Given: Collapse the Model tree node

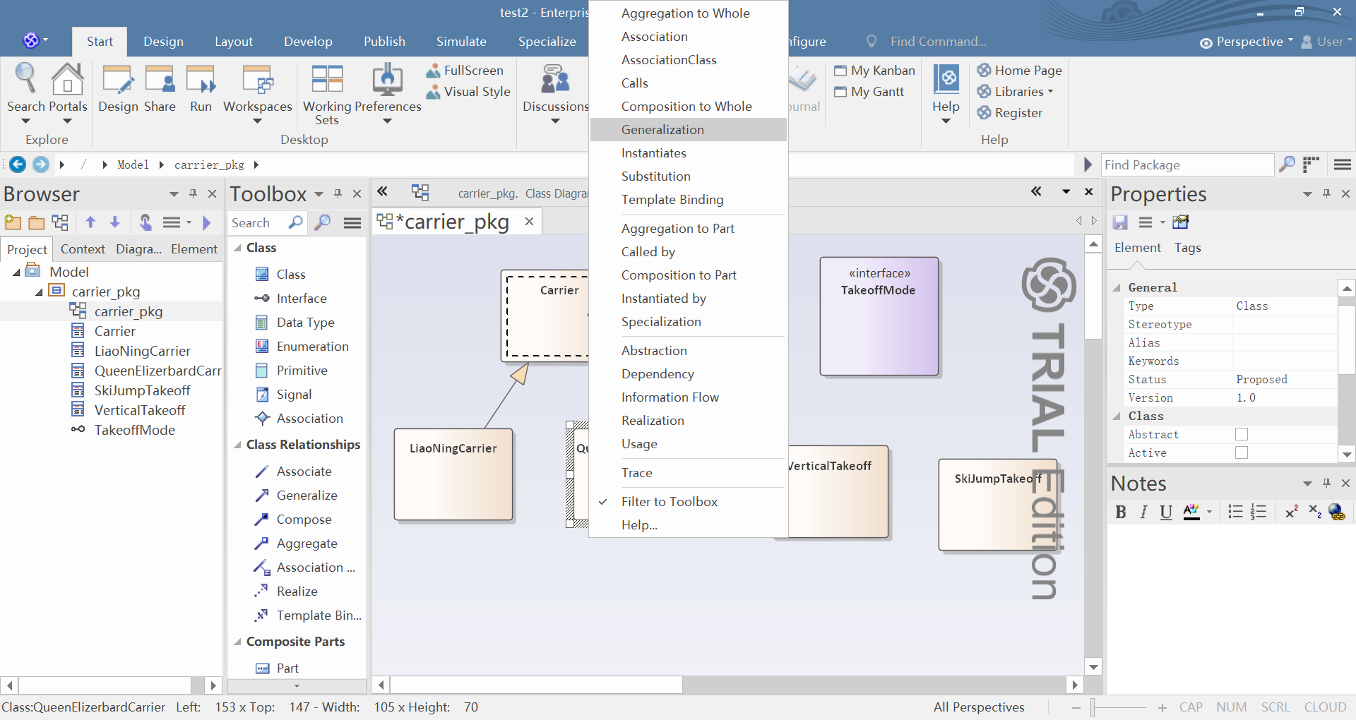Looking at the screenshot, I should click(16, 272).
